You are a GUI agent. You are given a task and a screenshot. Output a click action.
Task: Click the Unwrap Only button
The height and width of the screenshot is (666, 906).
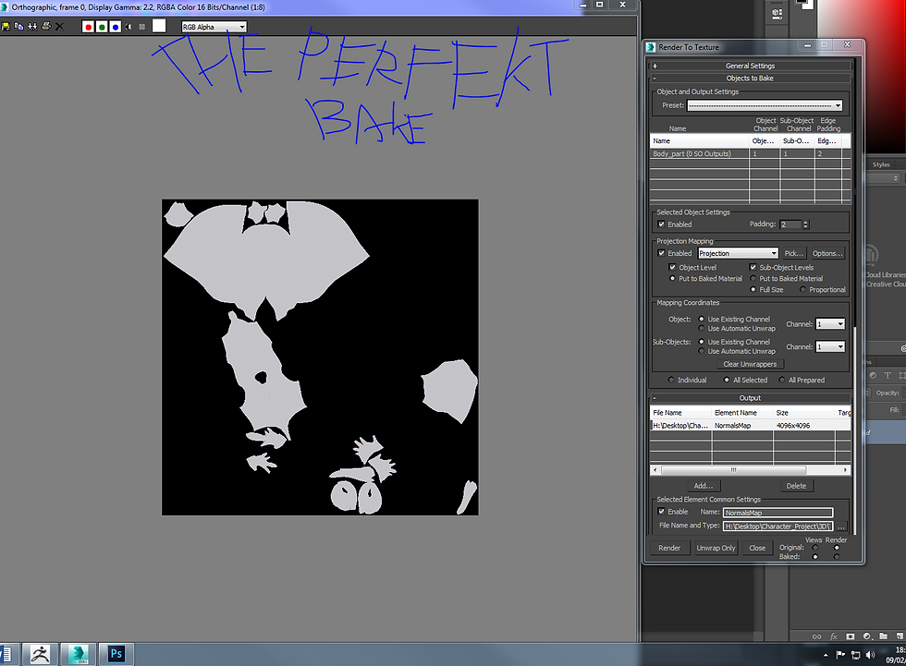(716, 549)
